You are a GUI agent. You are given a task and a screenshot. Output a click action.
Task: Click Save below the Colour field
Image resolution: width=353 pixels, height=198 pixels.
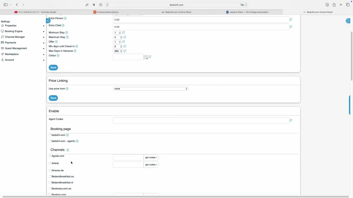[x=53, y=68]
